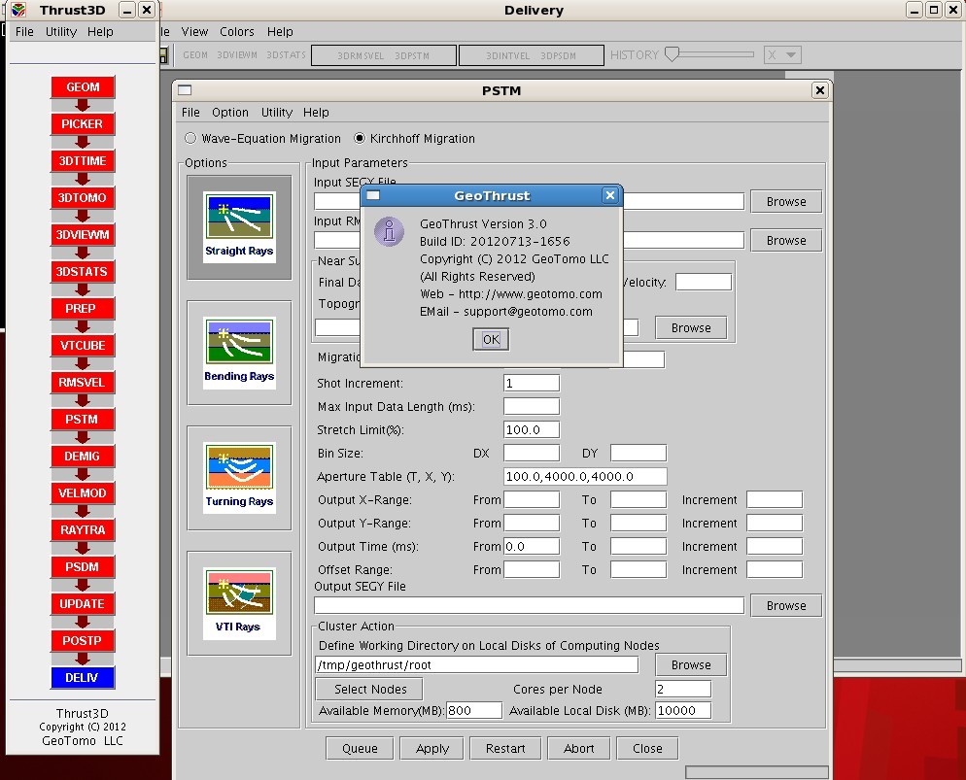Click the Stretch Limit field
966x780 pixels.
click(x=532, y=429)
